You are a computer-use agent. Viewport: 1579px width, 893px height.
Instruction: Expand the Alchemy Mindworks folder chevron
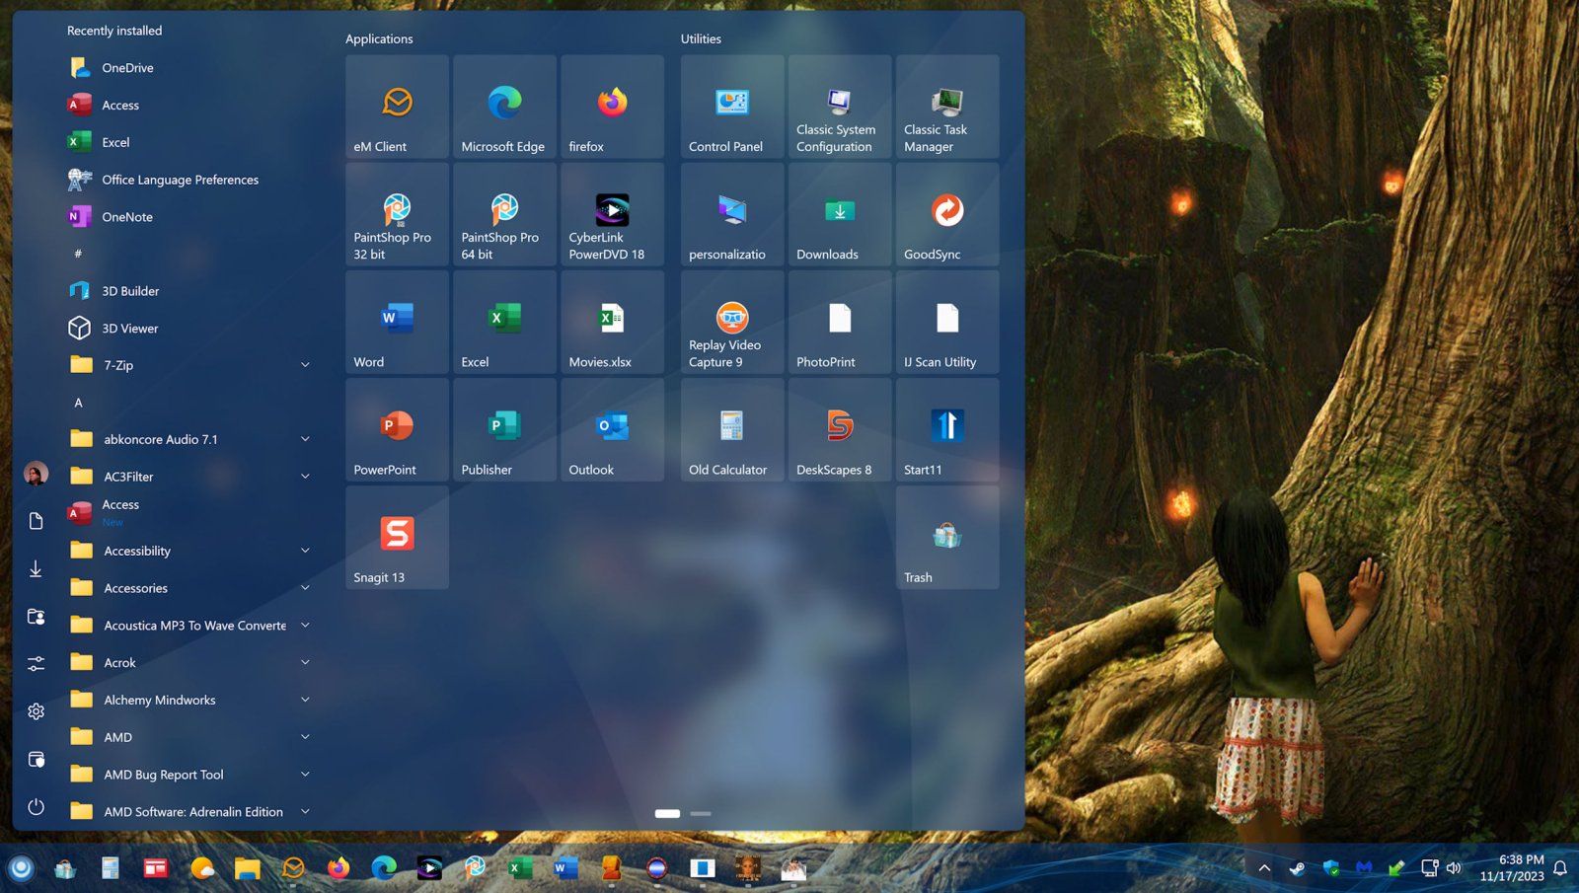tap(305, 700)
